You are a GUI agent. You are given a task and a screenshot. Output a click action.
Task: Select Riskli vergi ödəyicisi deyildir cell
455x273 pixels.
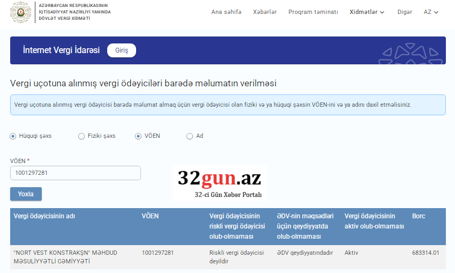[x=236, y=257]
